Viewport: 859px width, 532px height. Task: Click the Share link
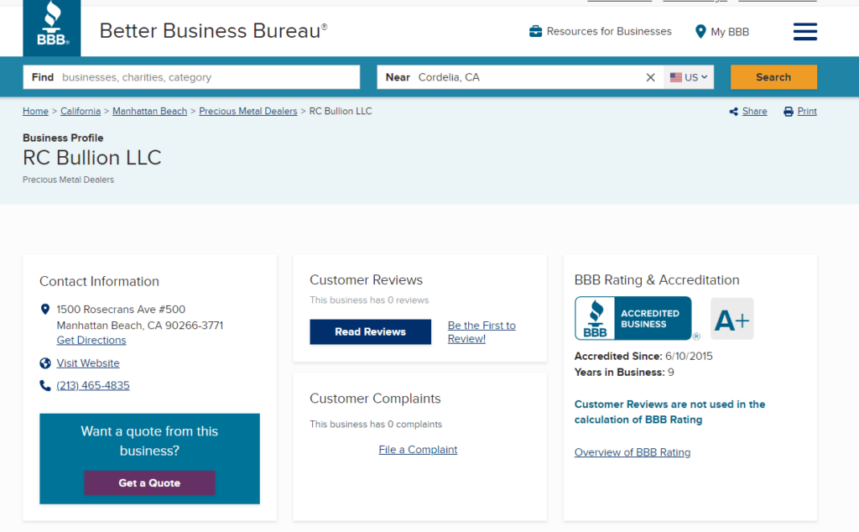(754, 112)
